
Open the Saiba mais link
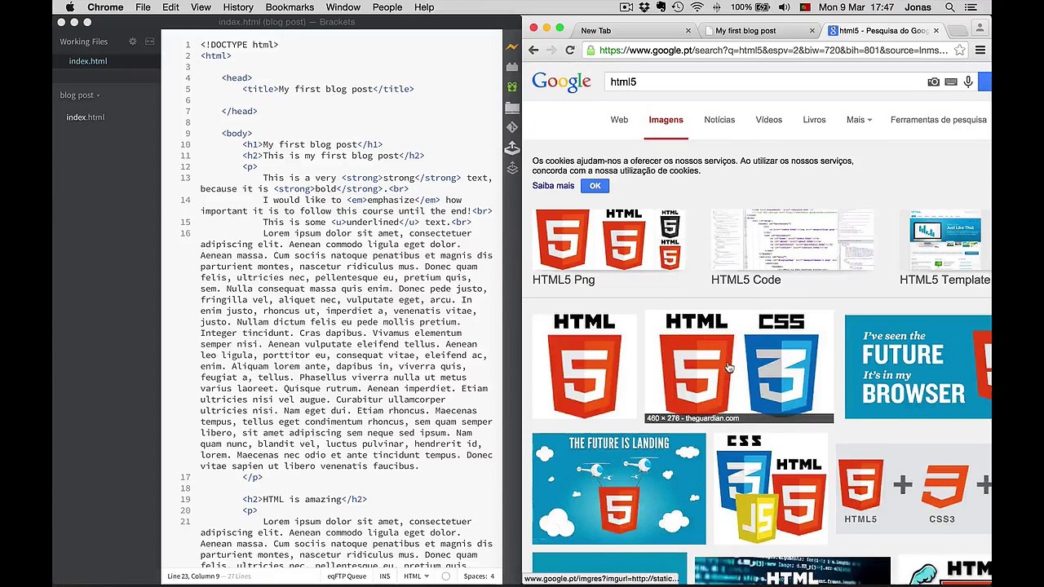coord(553,186)
